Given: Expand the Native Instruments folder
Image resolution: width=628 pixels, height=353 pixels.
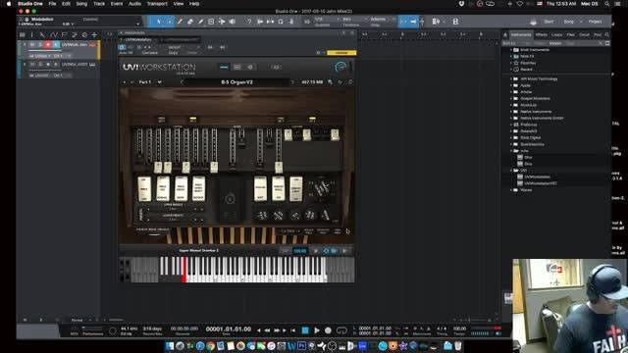Looking at the screenshot, I should point(511,112).
